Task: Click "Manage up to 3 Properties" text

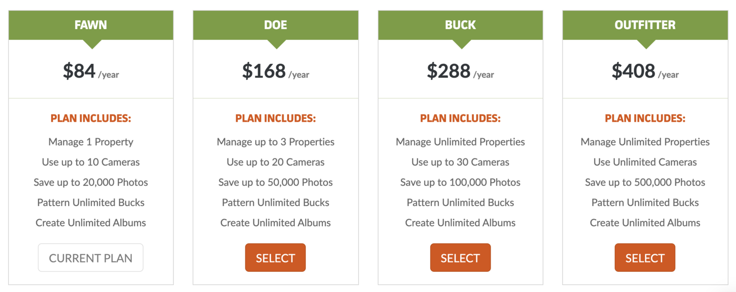Action: pyautogui.click(x=275, y=142)
